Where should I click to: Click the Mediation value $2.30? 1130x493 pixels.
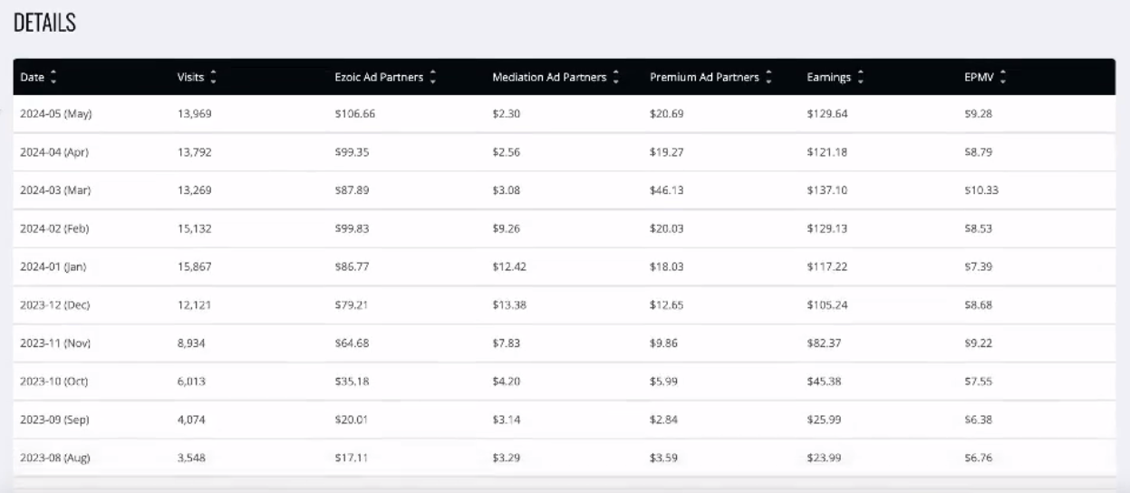click(507, 114)
